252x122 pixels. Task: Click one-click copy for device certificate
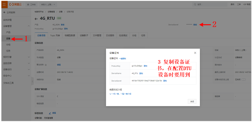[x=123, y=59]
